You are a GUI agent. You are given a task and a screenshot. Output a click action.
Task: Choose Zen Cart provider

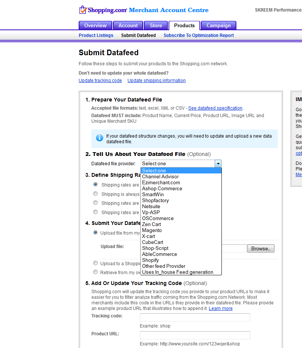pyautogui.click(x=181, y=225)
